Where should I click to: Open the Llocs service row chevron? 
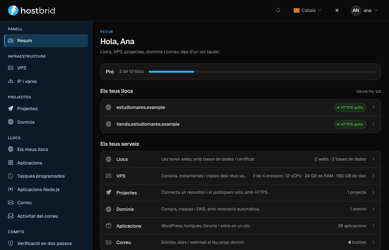[x=374, y=159]
